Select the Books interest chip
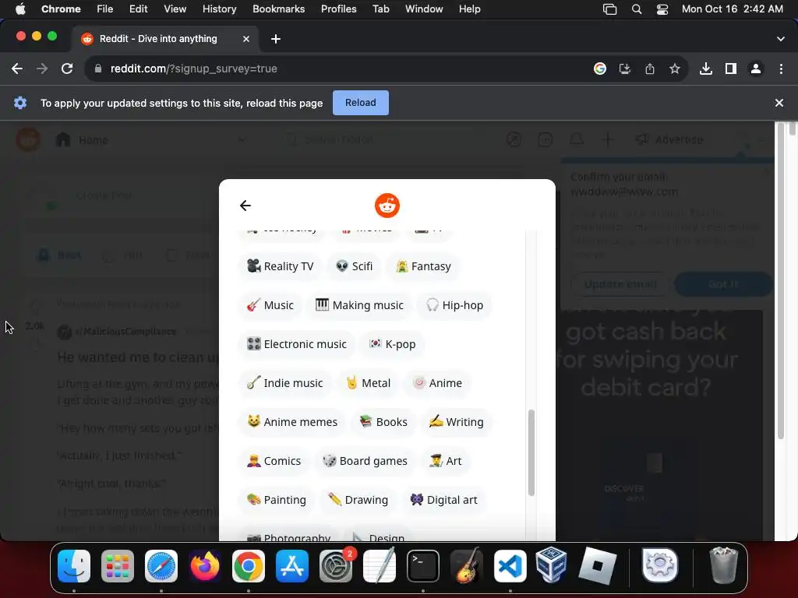 pos(383,422)
